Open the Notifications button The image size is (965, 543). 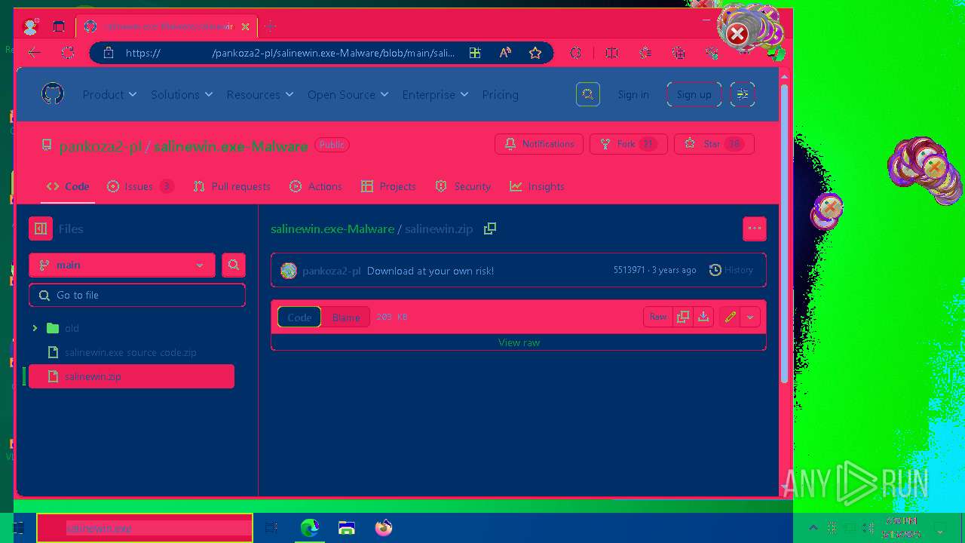539,144
